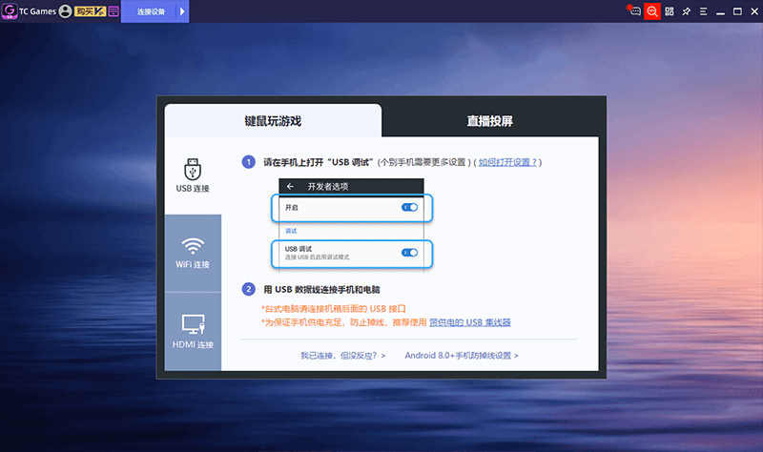Viewport: 763px width, 452px height.
Task: Click the 购买 VIP badge
Action: click(x=90, y=11)
